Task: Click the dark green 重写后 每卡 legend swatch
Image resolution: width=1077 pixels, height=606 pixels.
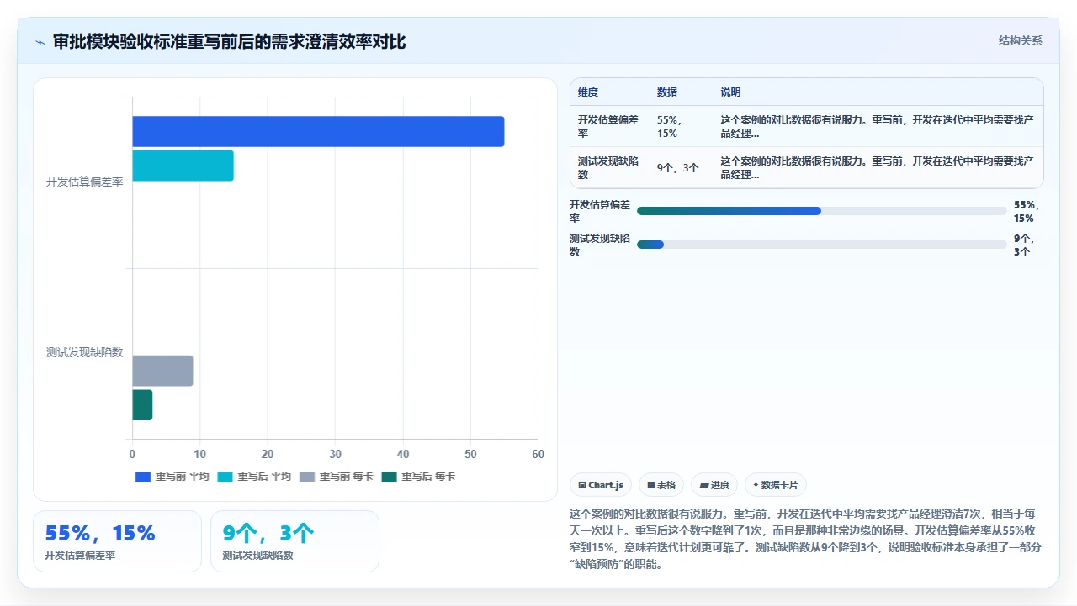Action: point(389,477)
